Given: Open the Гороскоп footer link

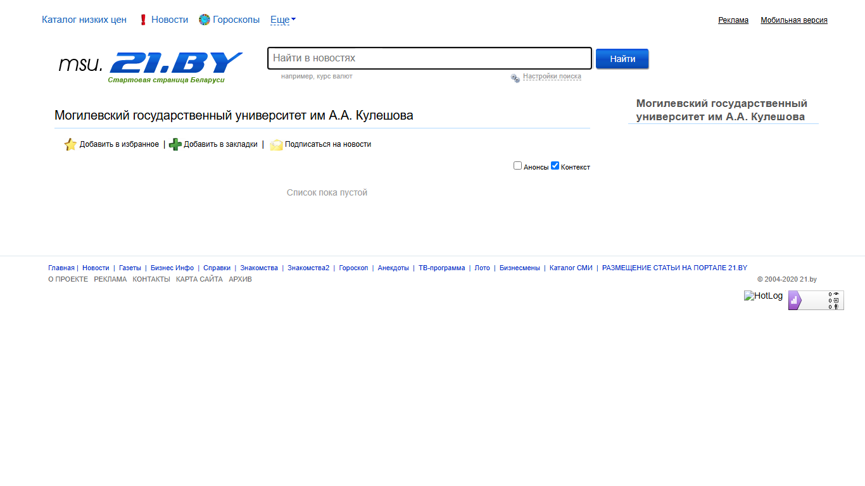Looking at the screenshot, I should pos(353,268).
